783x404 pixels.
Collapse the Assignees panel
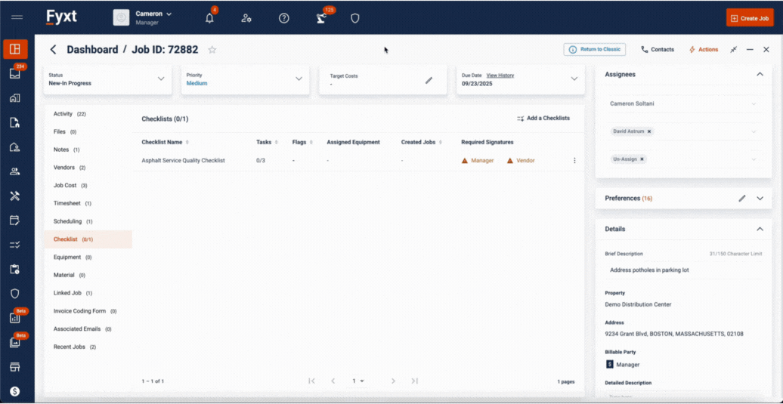760,75
